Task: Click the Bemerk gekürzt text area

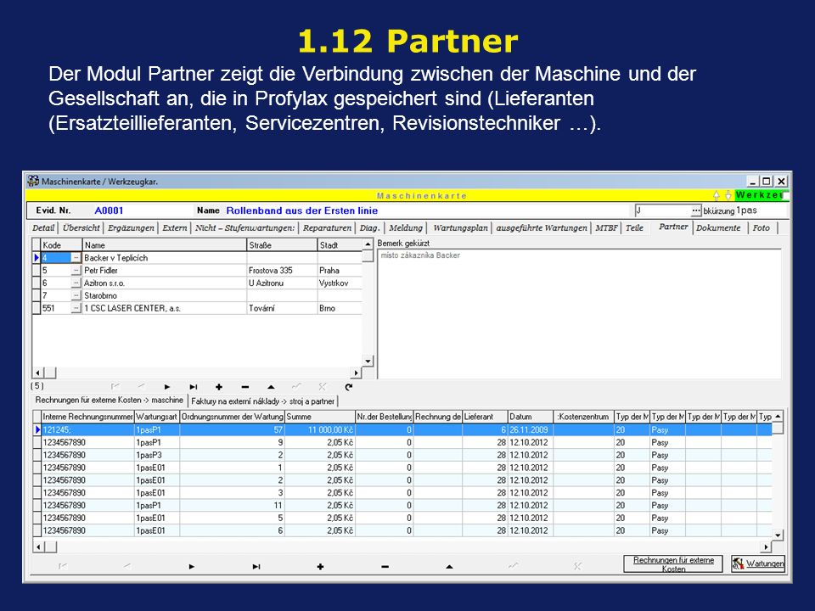Action: coord(580,314)
